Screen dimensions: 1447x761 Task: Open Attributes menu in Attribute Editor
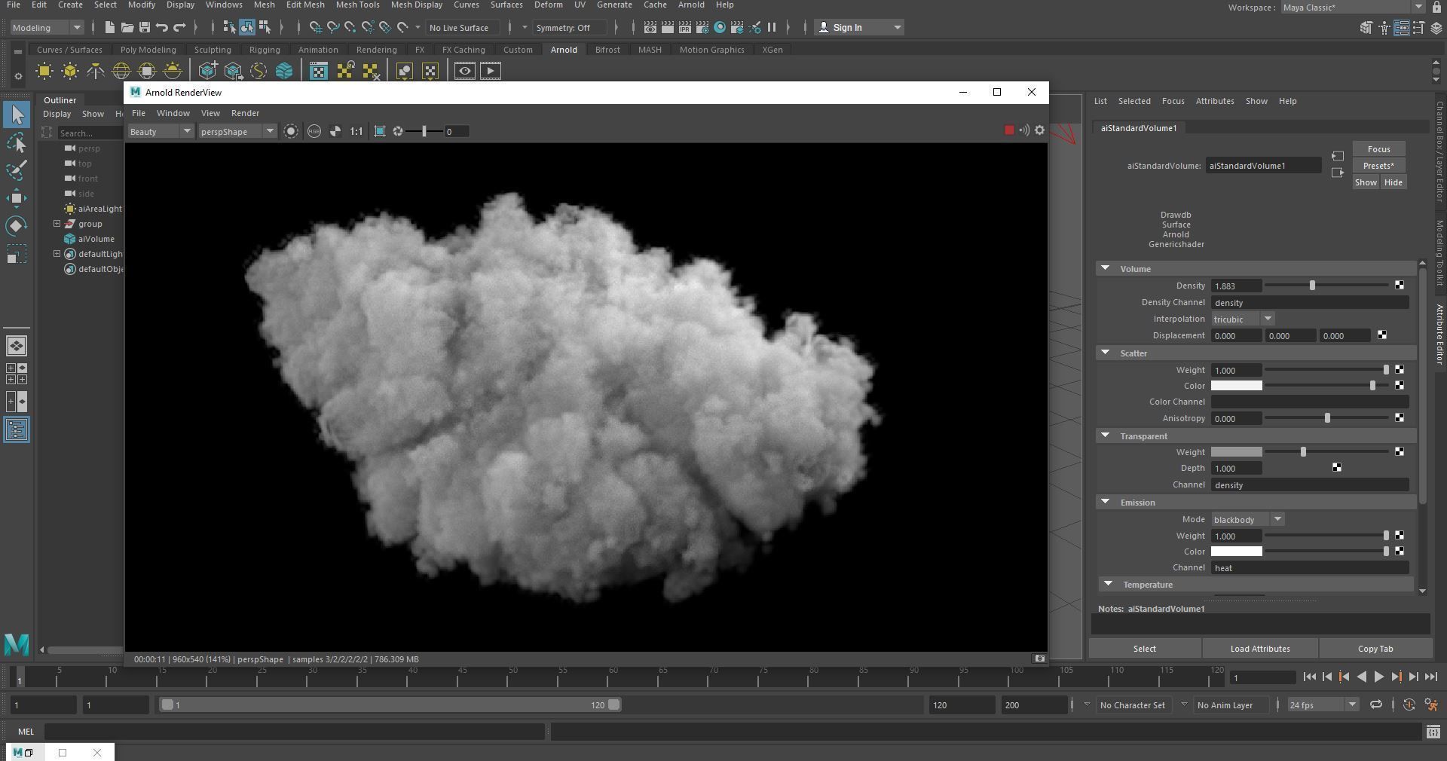point(1215,101)
